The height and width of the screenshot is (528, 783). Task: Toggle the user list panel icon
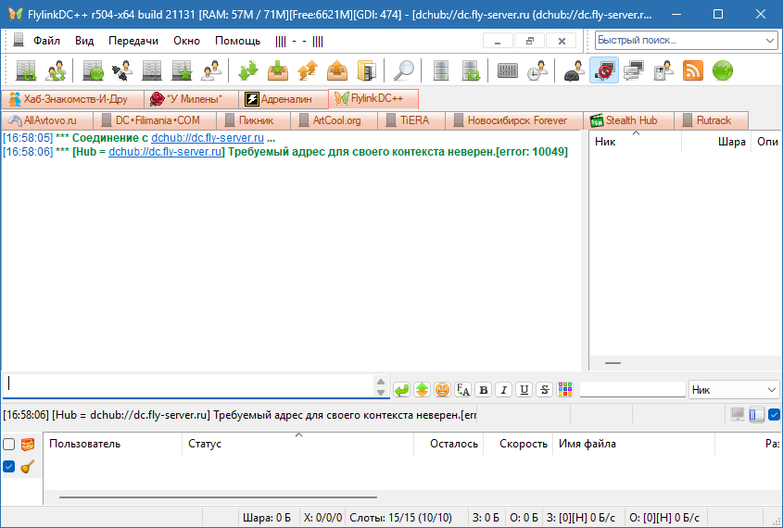coord(756,414)
